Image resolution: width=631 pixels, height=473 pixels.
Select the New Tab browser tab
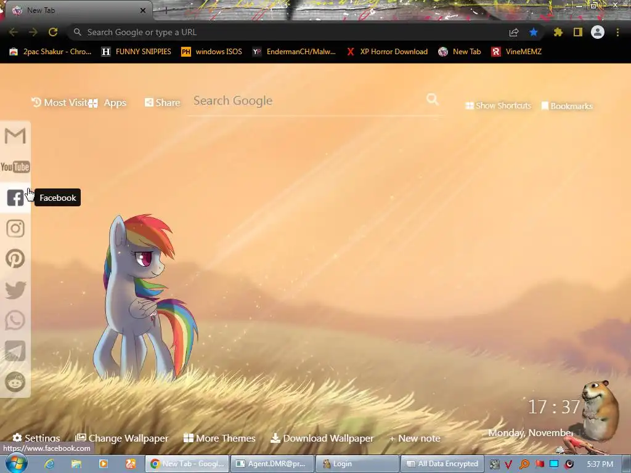pyautogui.click(x=76, y=10)
